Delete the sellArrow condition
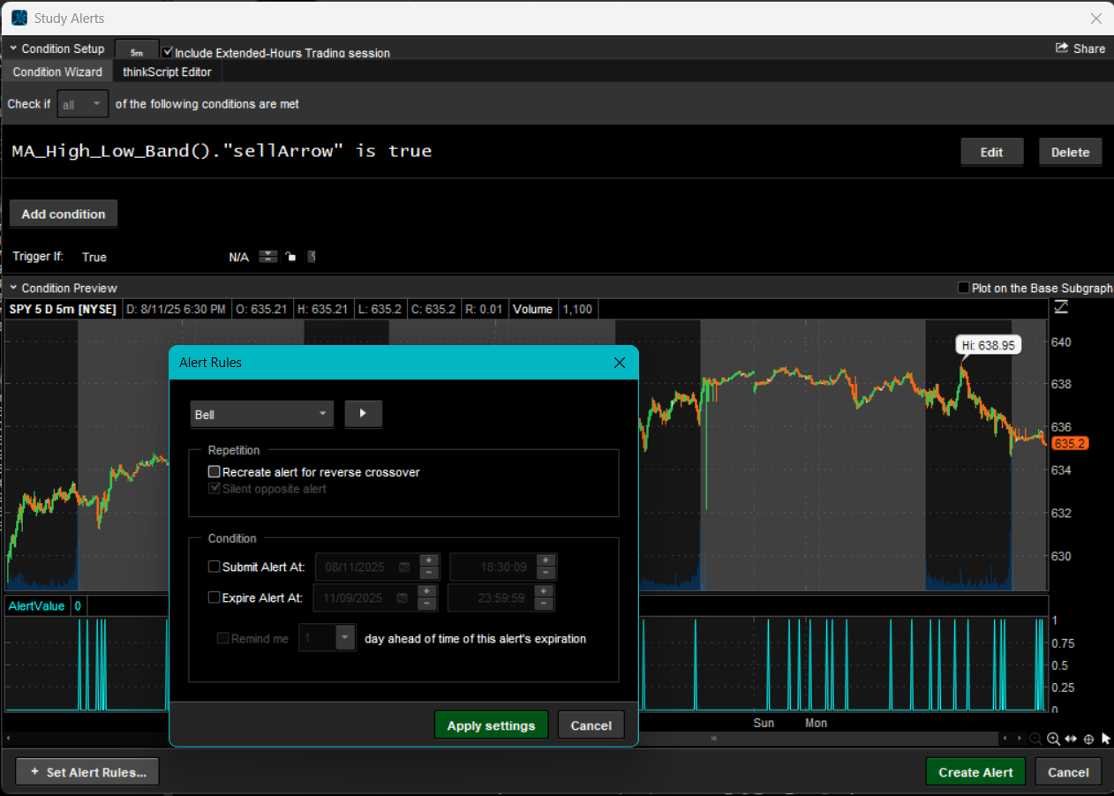The image size is (1114, 796). 1071,152
